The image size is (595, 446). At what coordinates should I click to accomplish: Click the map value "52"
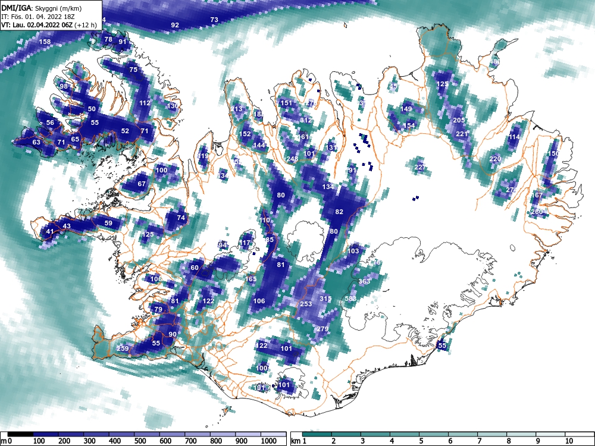(x=125, y=131)
